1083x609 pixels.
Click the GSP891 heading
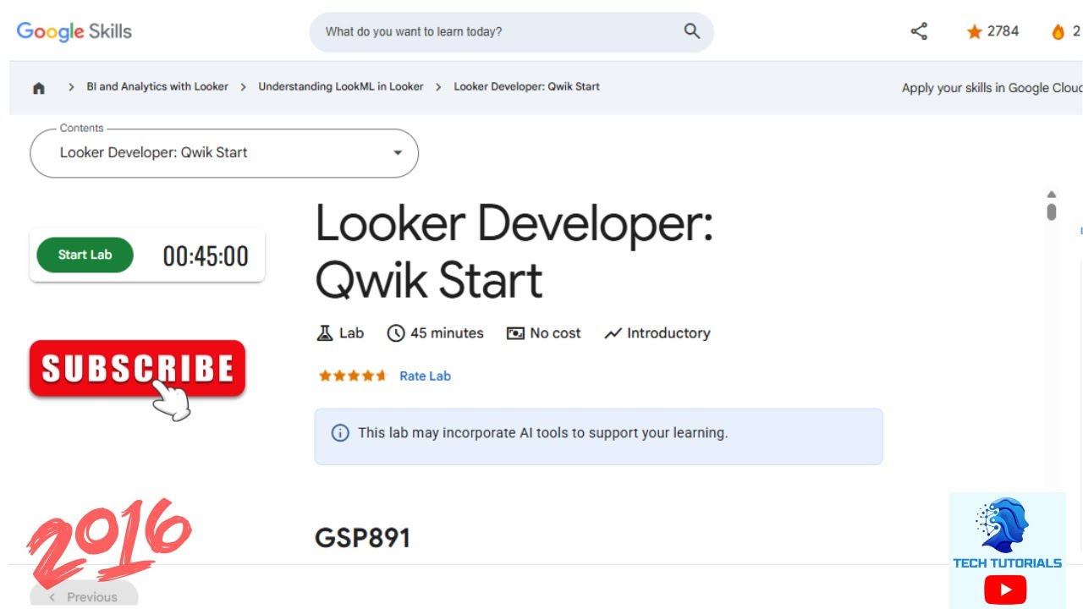tap(362, 538)
